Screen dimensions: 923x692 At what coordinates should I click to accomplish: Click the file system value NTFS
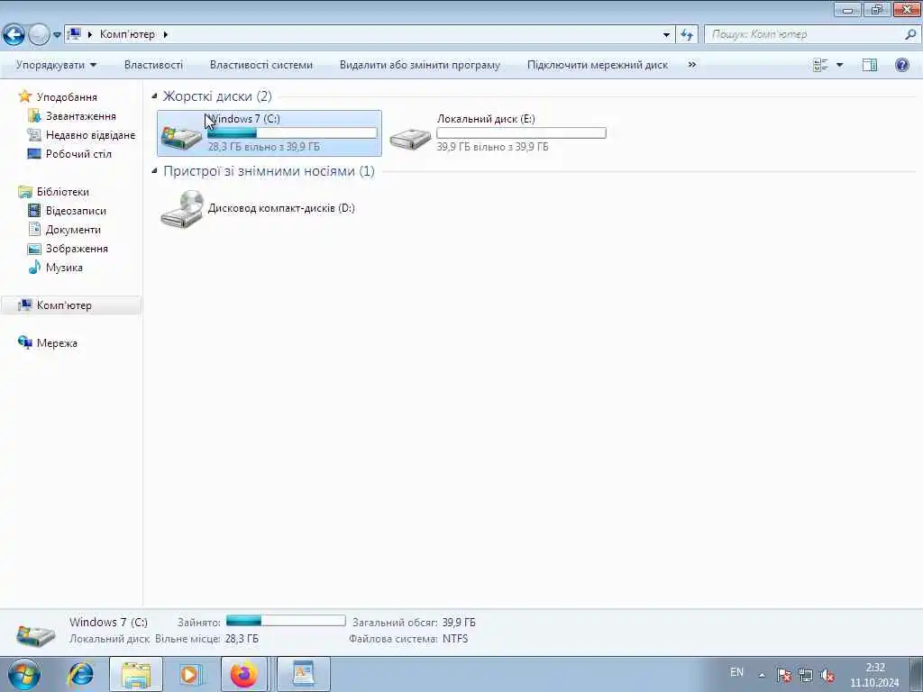[x=455, y=639]
